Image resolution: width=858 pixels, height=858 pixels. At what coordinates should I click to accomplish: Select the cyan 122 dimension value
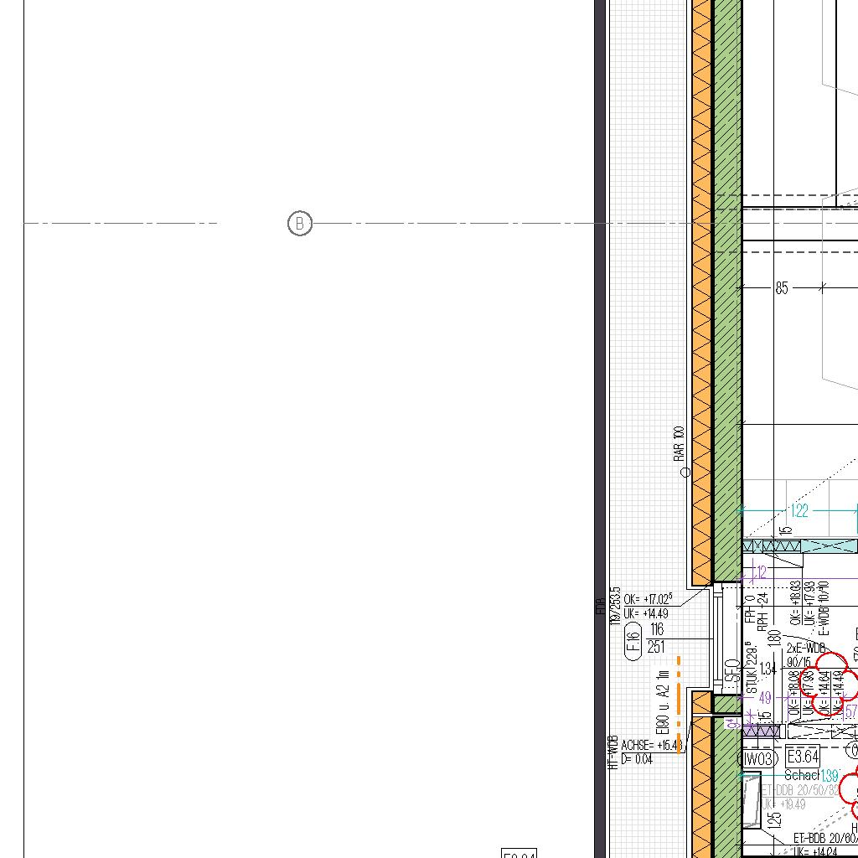tap(799, 510)
